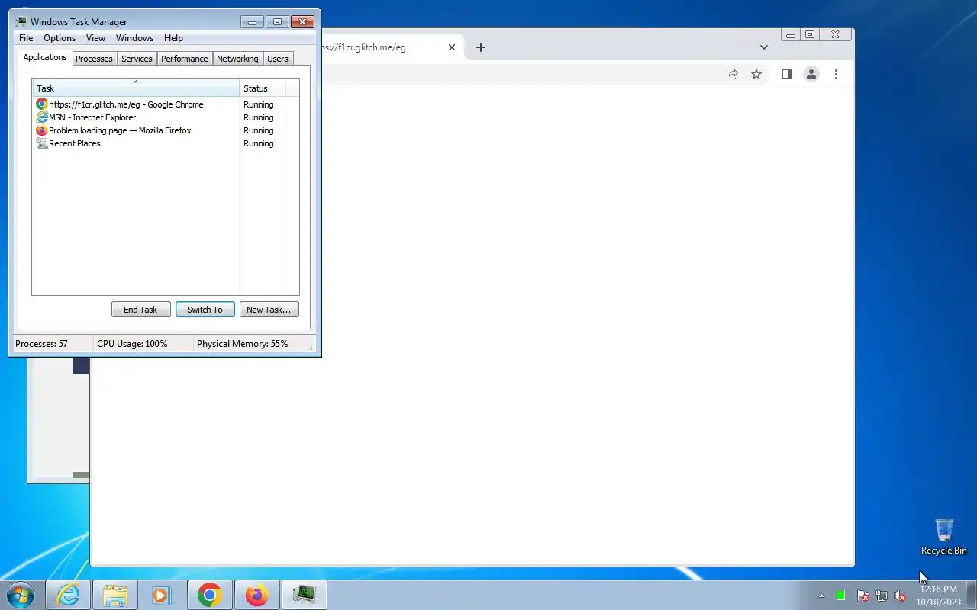Screen dimensions: 977x610
Task: Open the Windows Start button
Action: 21,595
